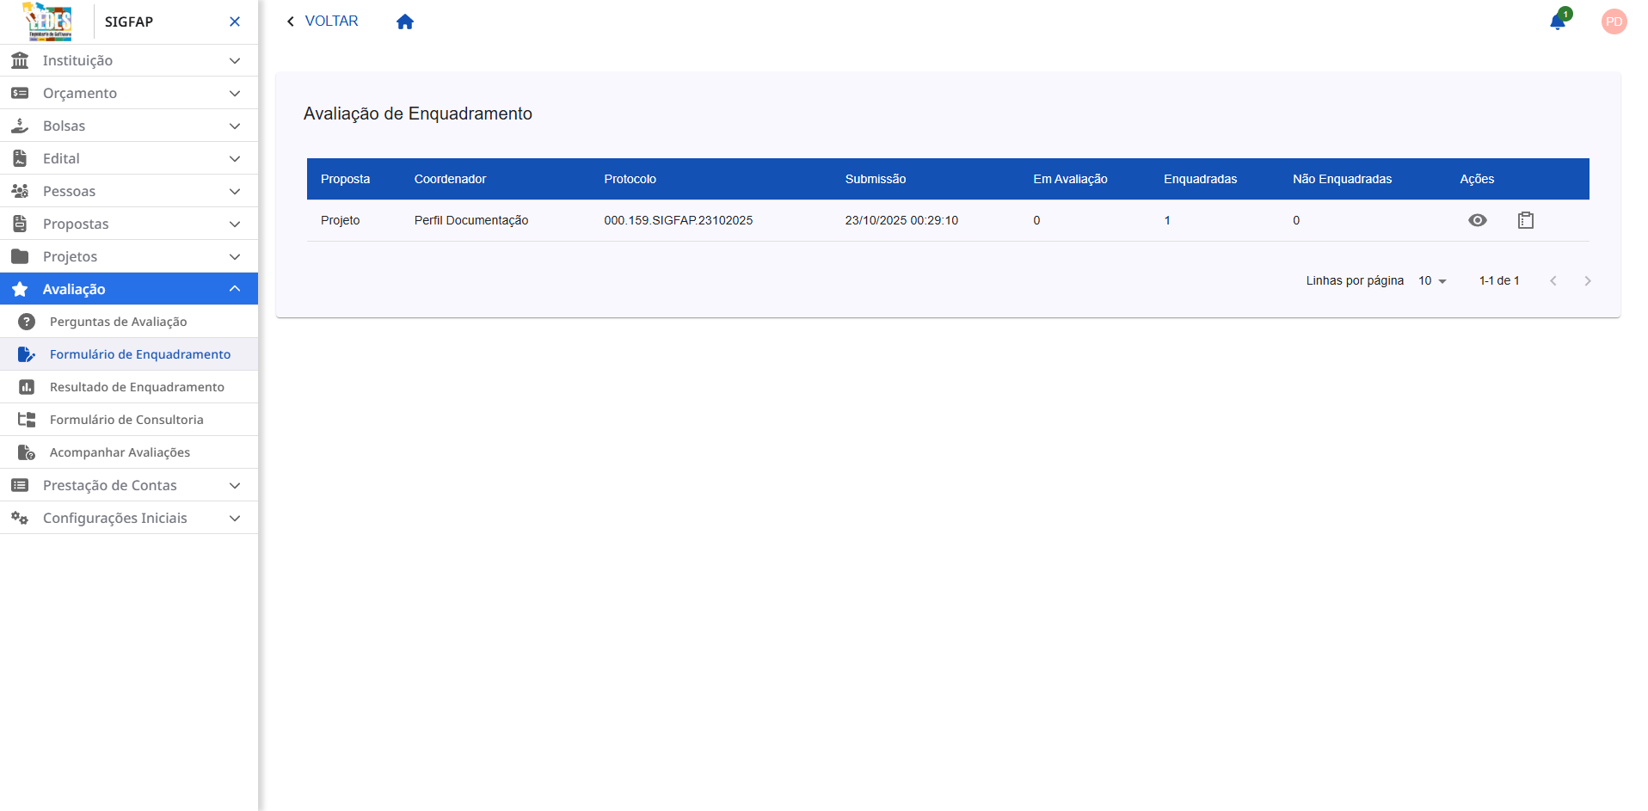The width and height of the screenshot is (1648, 811).
Task: Click the Bolsas scholarship icon
Action: pyautogui.click(x=20, y=126)
